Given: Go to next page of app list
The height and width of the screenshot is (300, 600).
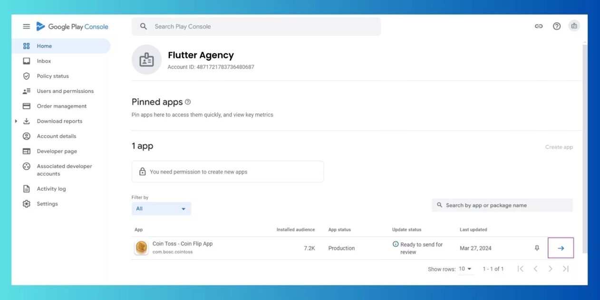Looking at the screenshot, I should coord(551,269).
